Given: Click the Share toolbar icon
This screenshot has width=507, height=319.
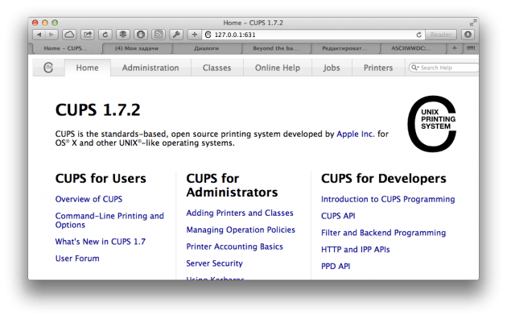Looking at the screenshot, I should (87, 35).
